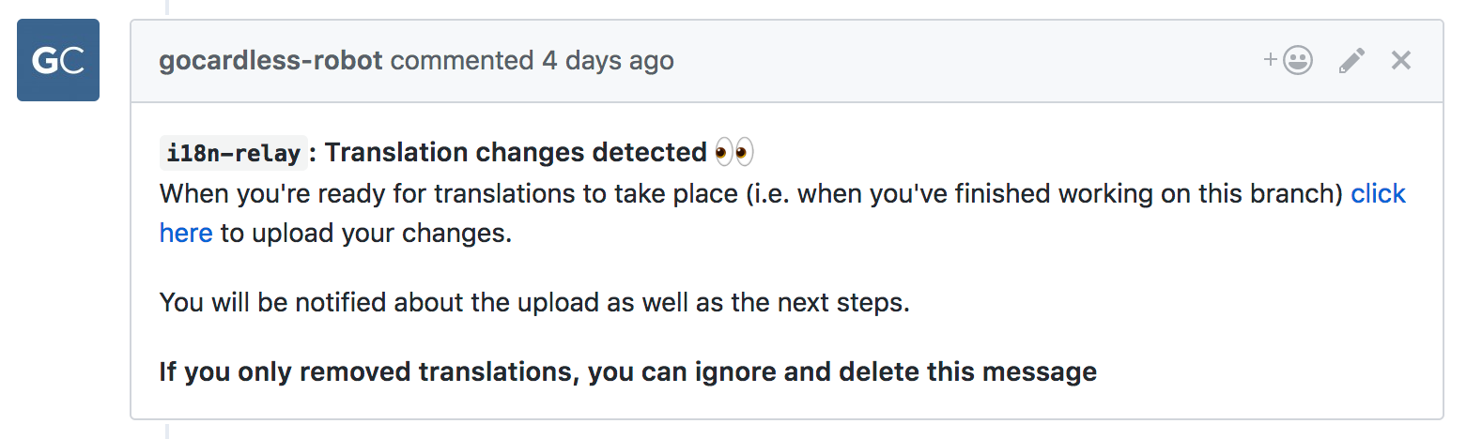1482x439 pixels.
Task: Click the i18n-relay code label
Action: (233, 152)
